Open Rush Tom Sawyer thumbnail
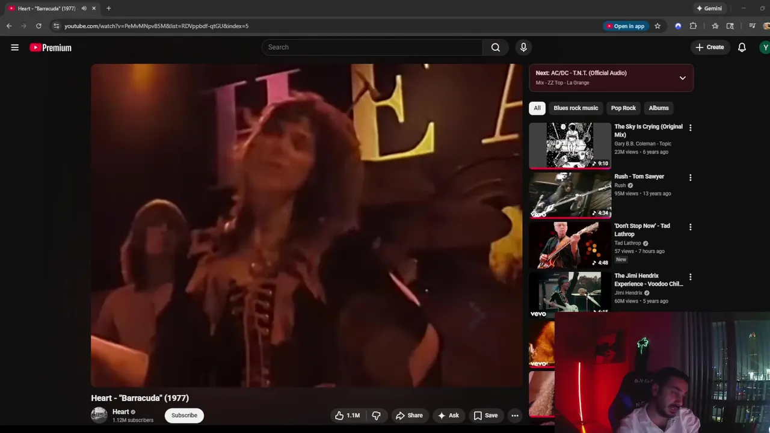The image size is (770, 433). coord(570,195)
